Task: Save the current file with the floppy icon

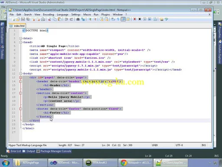Action: coord(23,19)
